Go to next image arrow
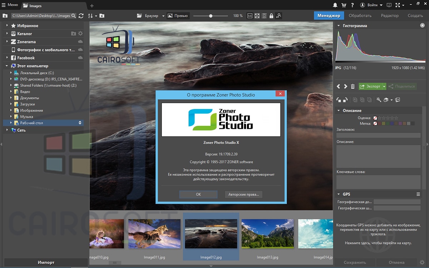Screen dimensions: 429x268 click(345, 86)
